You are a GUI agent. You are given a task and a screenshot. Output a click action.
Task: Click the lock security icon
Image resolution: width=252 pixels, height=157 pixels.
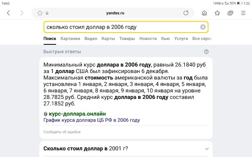(47, 13)
